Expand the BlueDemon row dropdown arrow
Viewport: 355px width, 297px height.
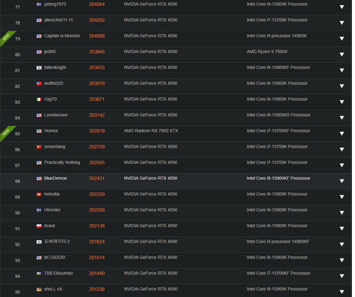(342, 181)
